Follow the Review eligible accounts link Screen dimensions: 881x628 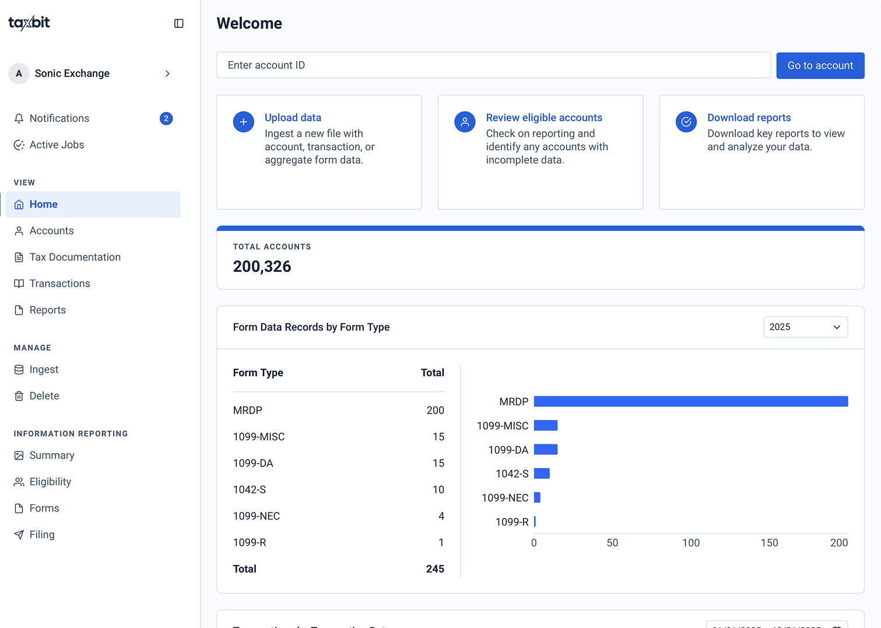click(x=544, y=118)
